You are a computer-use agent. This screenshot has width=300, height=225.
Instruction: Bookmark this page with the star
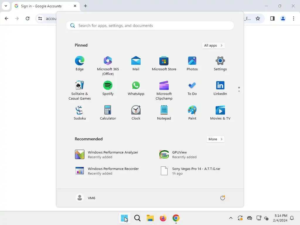coord(258,18)
